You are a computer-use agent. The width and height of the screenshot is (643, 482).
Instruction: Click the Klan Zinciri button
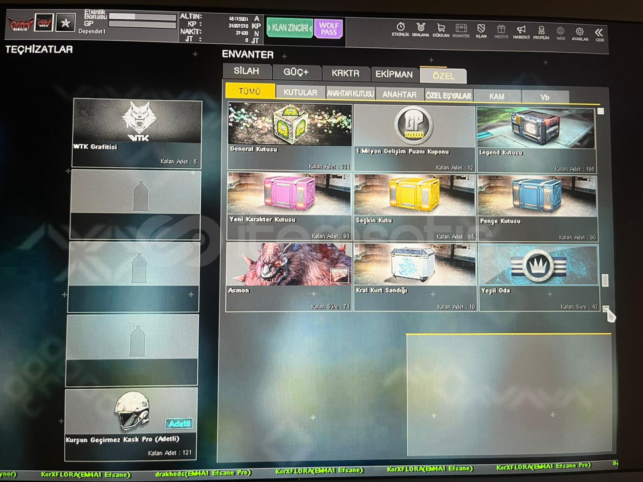point(290,28)
